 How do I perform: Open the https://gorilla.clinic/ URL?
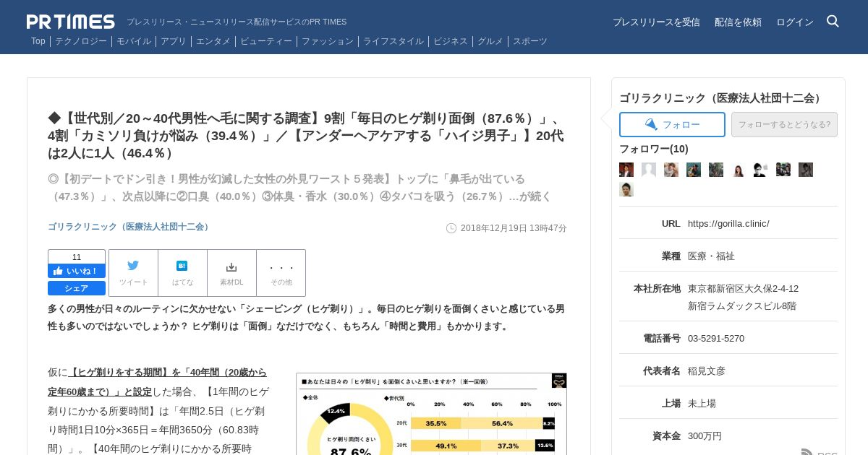728,224
